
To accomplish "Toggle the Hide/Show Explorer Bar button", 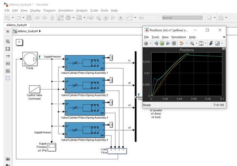I will click(8, 31).
